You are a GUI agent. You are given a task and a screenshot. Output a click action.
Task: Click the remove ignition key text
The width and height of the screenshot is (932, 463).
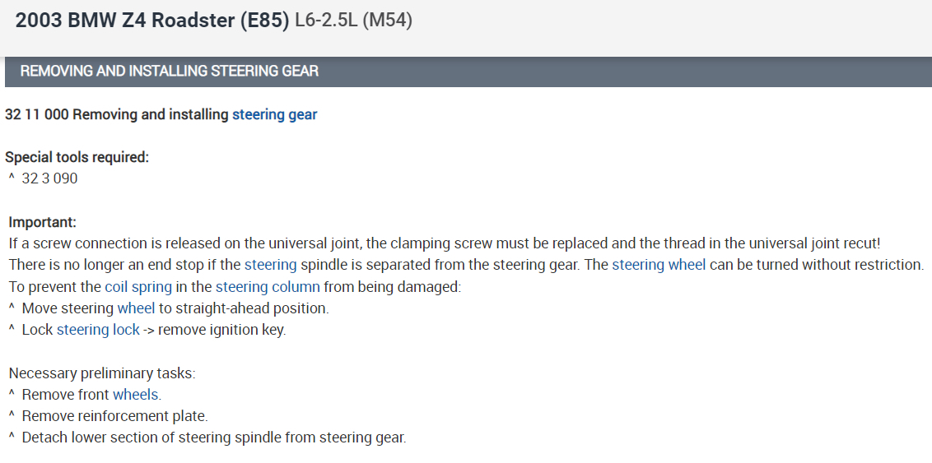(221, 330)
